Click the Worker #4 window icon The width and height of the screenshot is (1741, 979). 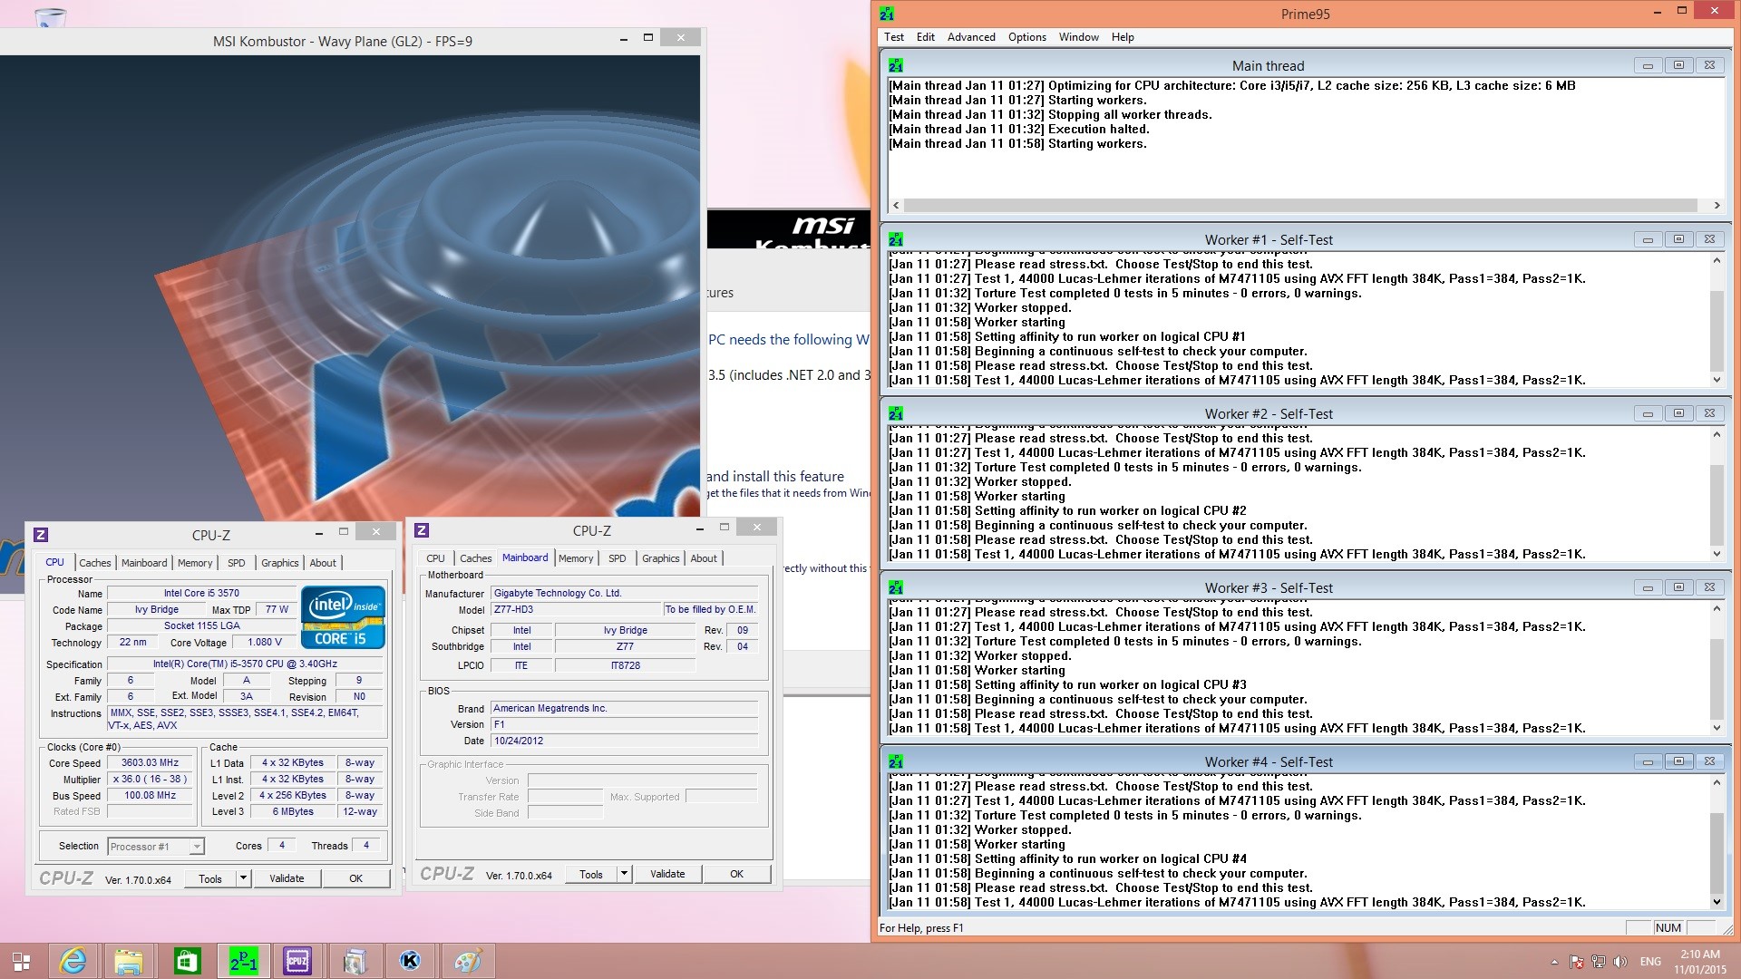pyautogui.click(x=896, y=761)
